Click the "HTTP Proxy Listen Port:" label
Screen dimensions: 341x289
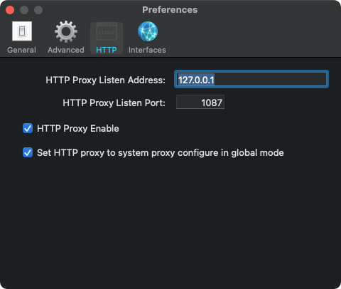(114, 103)
